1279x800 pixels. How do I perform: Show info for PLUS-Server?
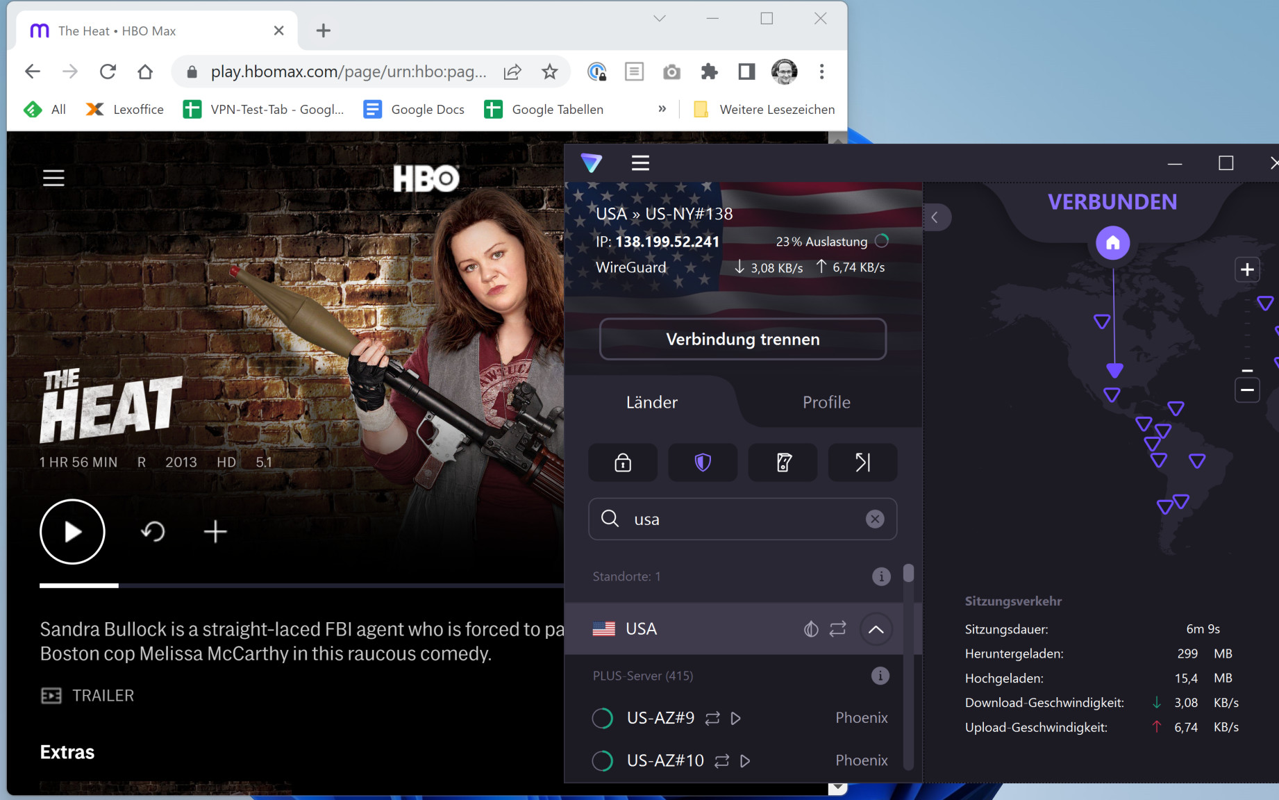point(880,676)
